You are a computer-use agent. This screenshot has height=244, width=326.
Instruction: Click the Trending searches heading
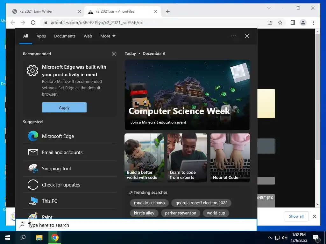(148, 192)
